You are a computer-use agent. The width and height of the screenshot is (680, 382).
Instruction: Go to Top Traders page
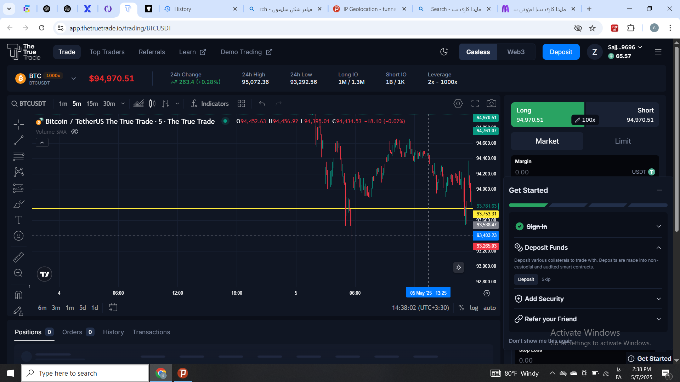(107, 52)
